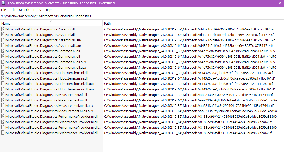Click icon of HubExtensions.ni.dll in ab9f057ef2fb row
284x152 pixels.
(3, 73)
